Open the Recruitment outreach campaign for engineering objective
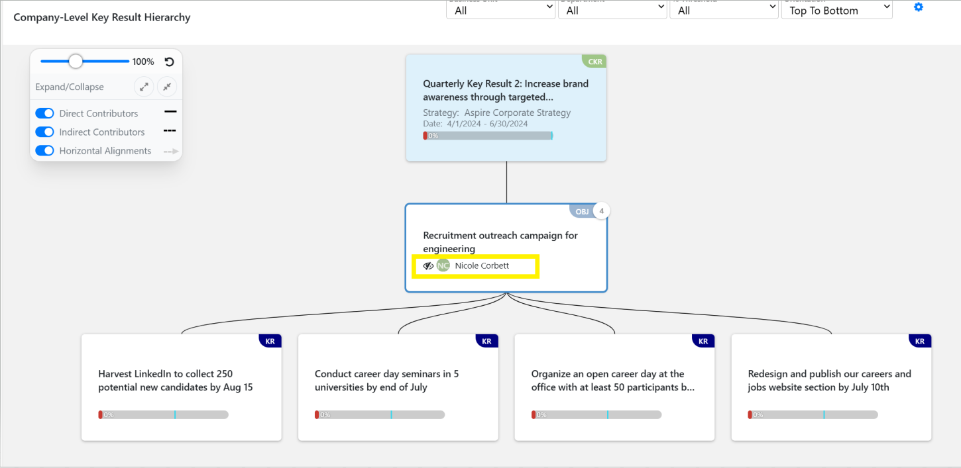The image size is (961, 468). coord(500,242)
